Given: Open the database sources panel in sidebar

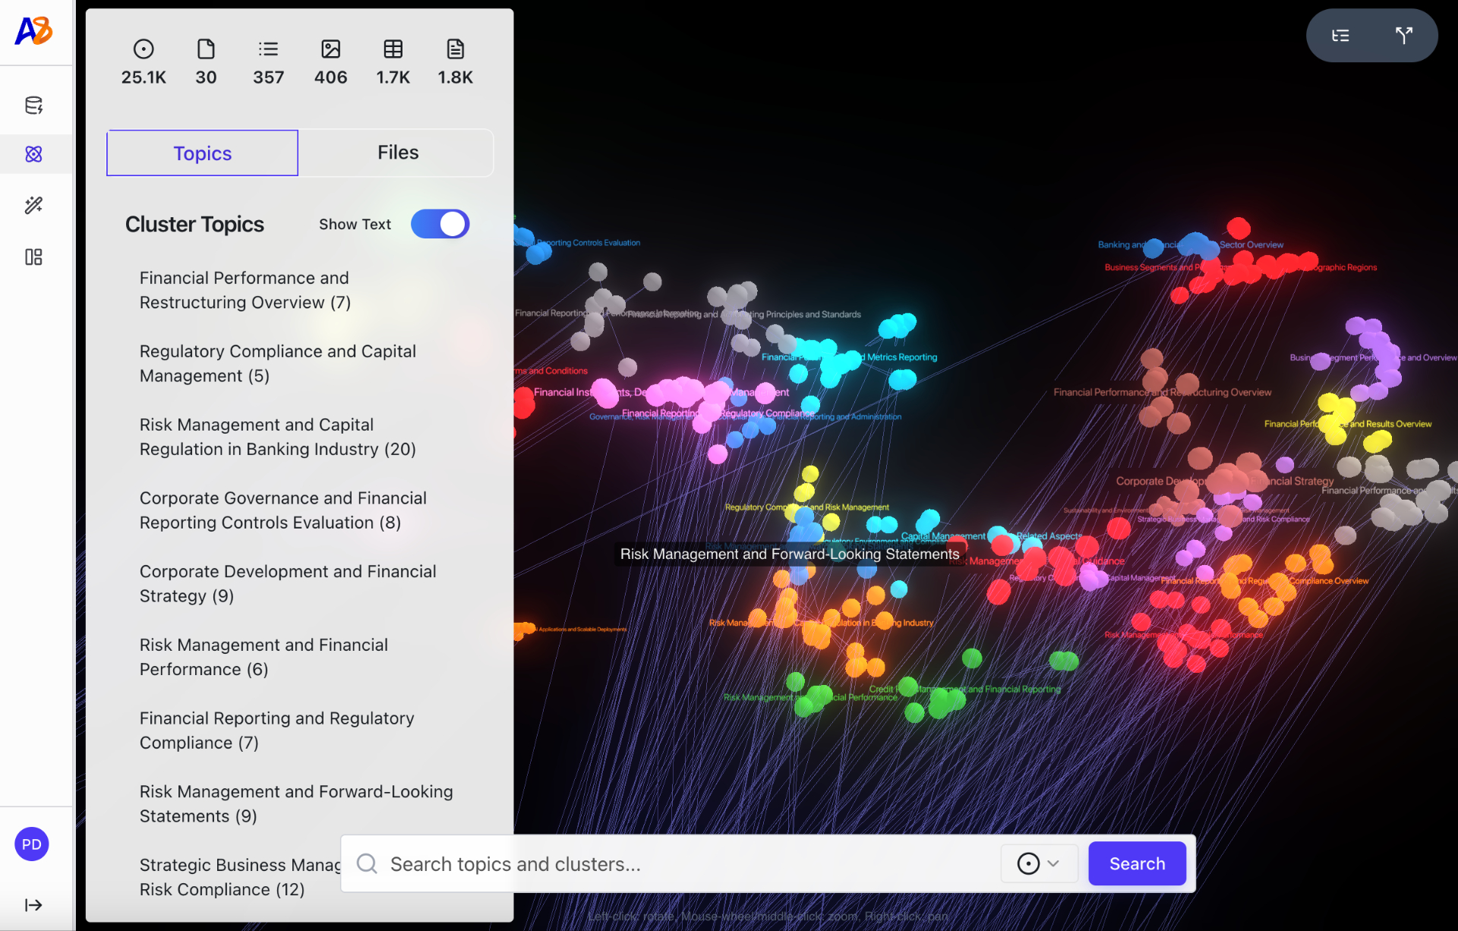Looking at the screenshot, I should click(x=33, y=105).
